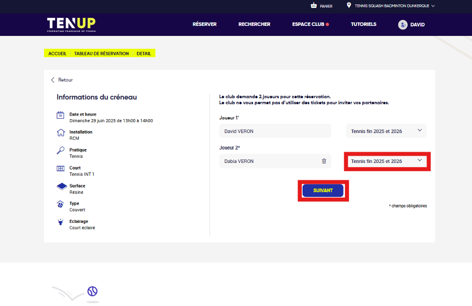Click the Retour back arrow
This screenshot has width=472, height=306.
point(53,80)
